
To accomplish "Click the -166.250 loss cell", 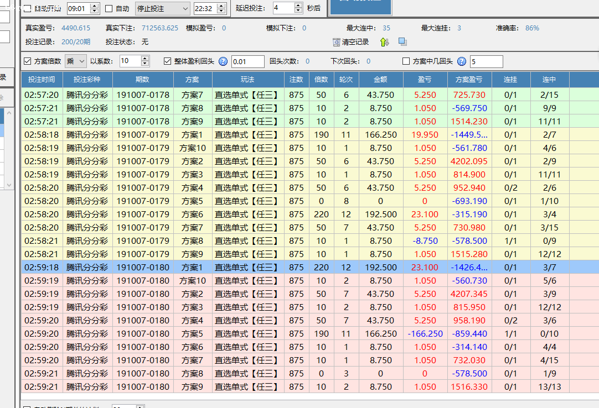I will (425, 333).
